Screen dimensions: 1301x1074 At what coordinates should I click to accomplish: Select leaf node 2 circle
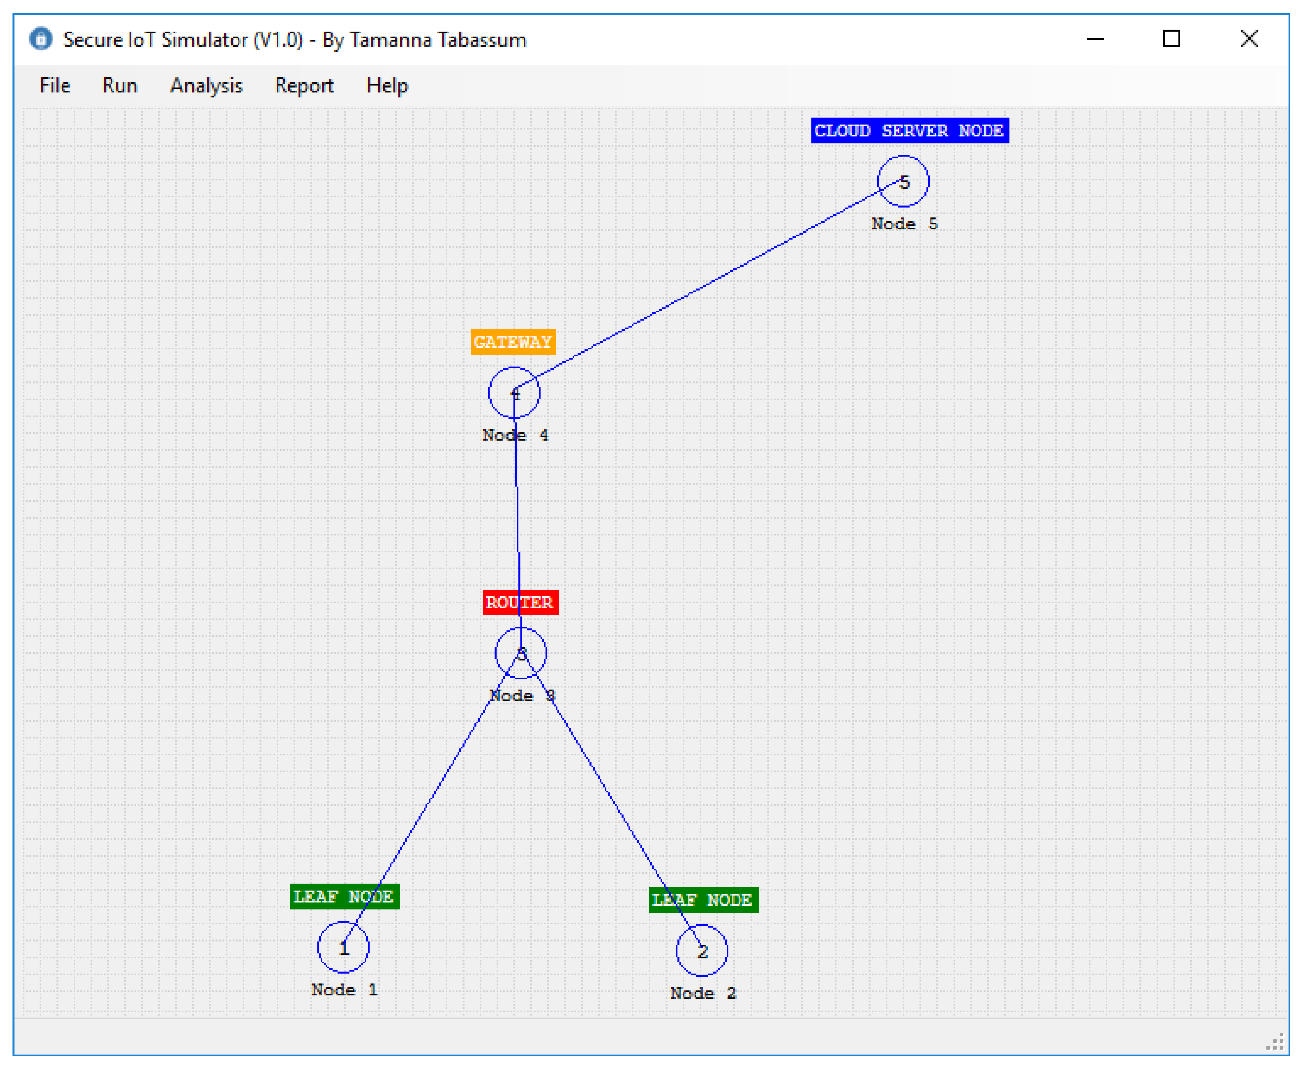click(x=701, y=951)
